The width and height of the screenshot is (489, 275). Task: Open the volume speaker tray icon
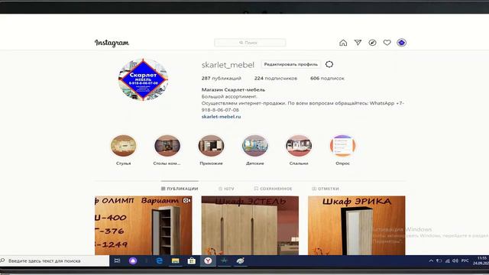pyautogui.click(x=455, y=260)
